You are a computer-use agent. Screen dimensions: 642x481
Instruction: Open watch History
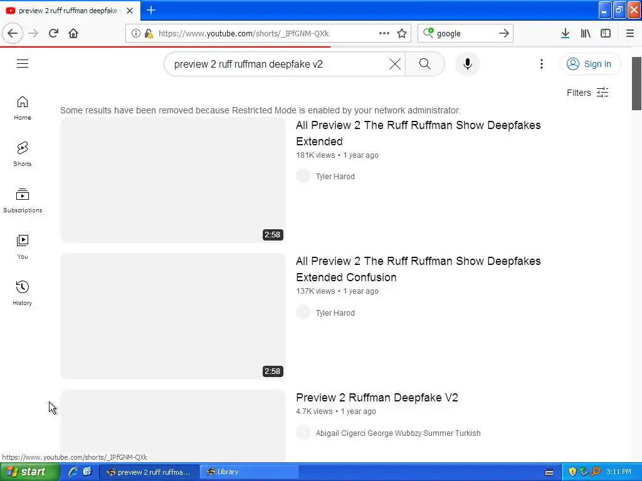[x=23, y=293]
